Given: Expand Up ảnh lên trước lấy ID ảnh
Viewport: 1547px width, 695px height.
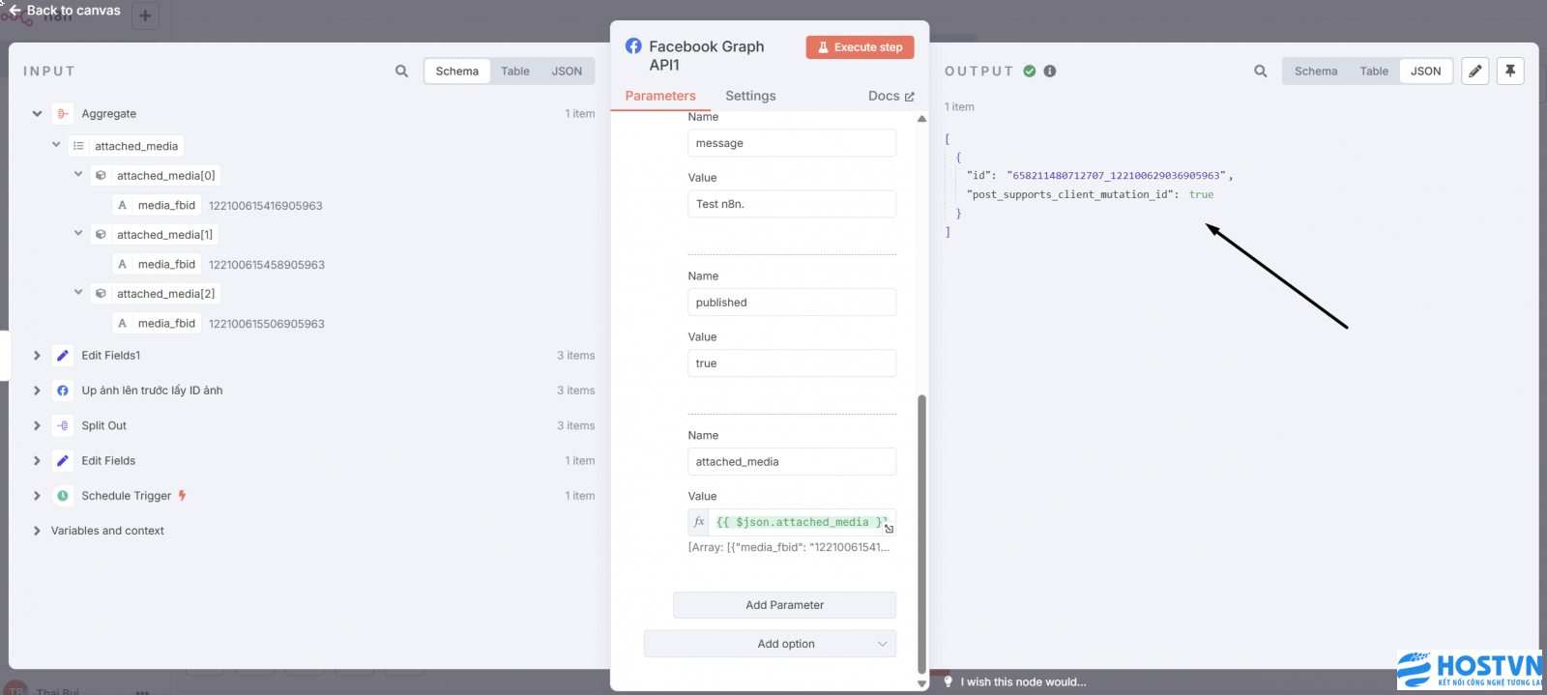Looking at the screenshot, I should pyautogui.click(x=37, y=391).
